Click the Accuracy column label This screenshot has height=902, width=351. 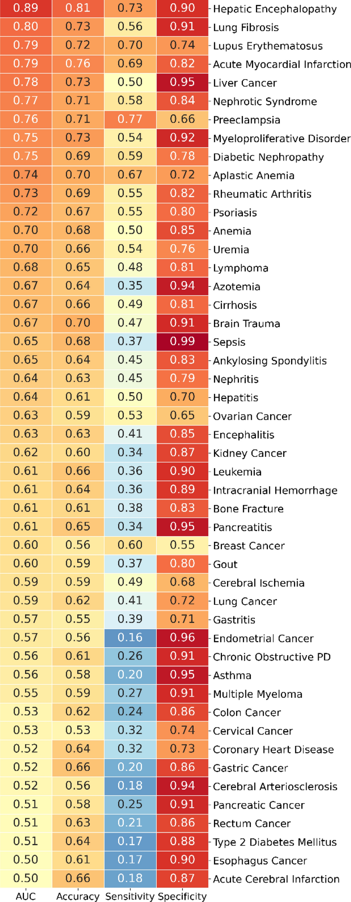point(78,896)
